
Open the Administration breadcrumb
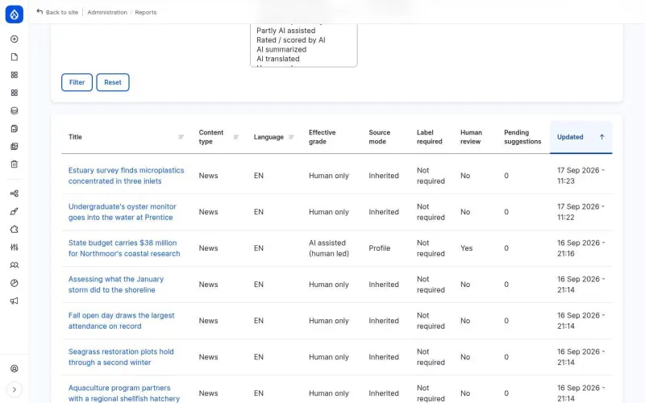point(107,12)
